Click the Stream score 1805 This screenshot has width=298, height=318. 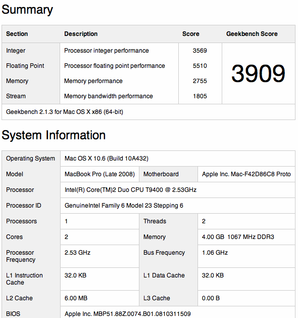coord(200,96)
